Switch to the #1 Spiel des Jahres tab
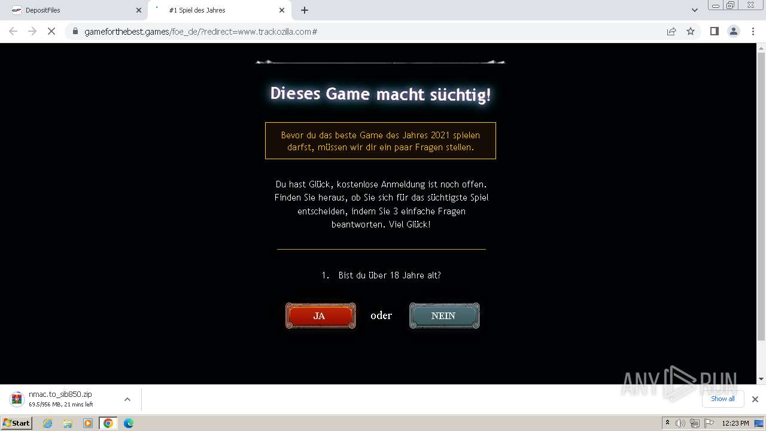The image size is (766, 431). click(x=218, y=10)
